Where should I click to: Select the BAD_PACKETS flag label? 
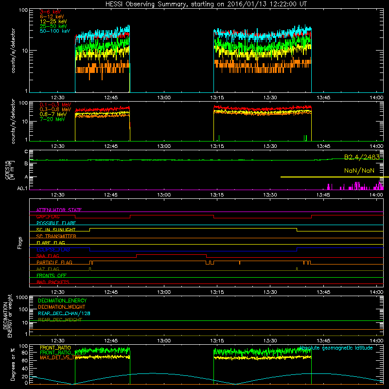coord(53,282)
